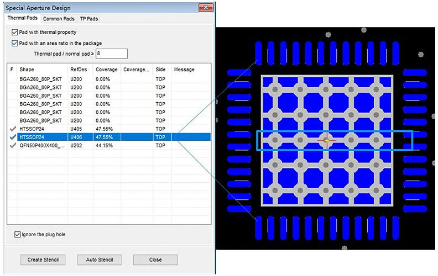Image resolution: width=438 pixels, height=276 pixels.
Task: Uncheck Ignore the plug hole
Action: (x=18, y=235)
